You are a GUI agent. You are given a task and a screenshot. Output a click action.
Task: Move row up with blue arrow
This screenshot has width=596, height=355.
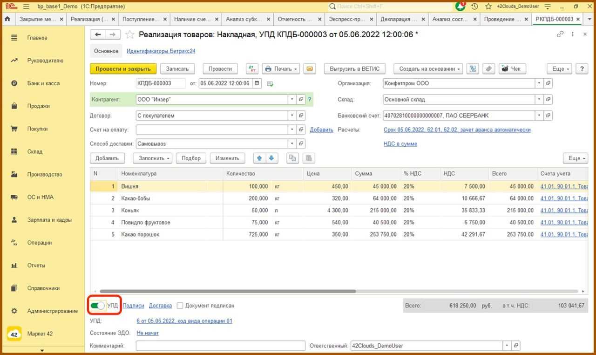click(x=260, y=158)
